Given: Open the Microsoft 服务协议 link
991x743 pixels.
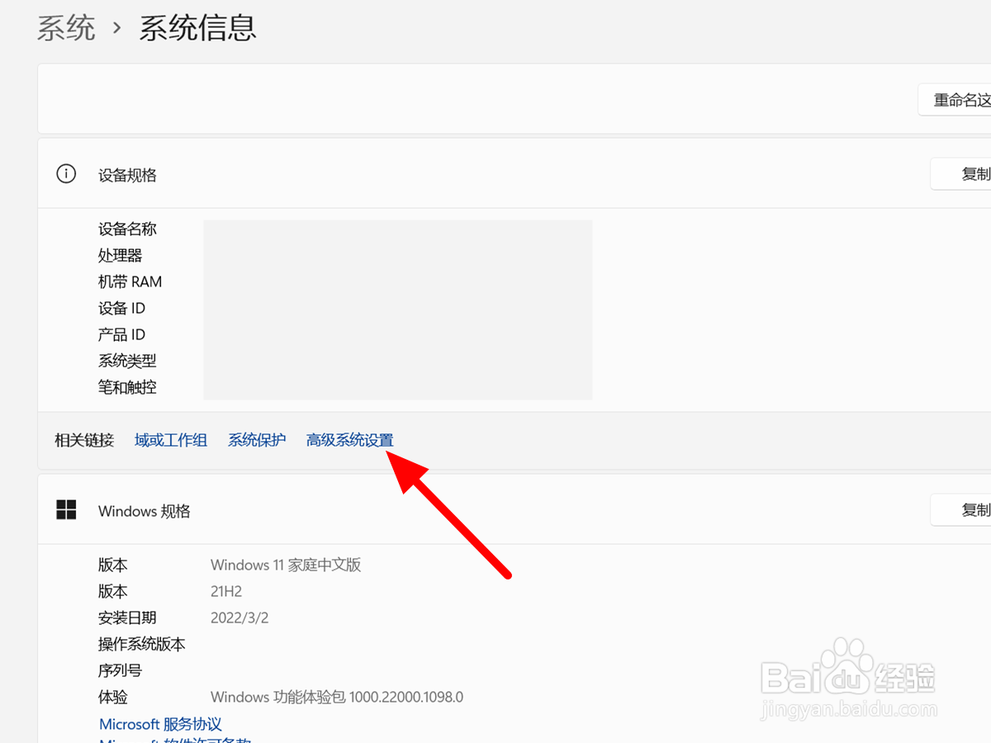Looking at the screenshot, I should click(x=161, y=724).
